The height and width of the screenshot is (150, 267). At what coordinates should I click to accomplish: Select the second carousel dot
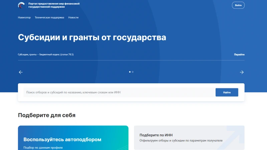click(x=132, y=72)
